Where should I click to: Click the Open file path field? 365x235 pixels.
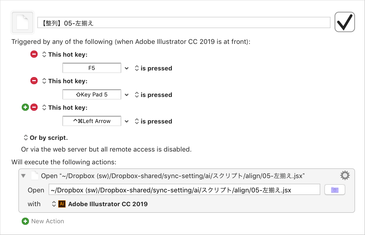click(x=184, y=190)
